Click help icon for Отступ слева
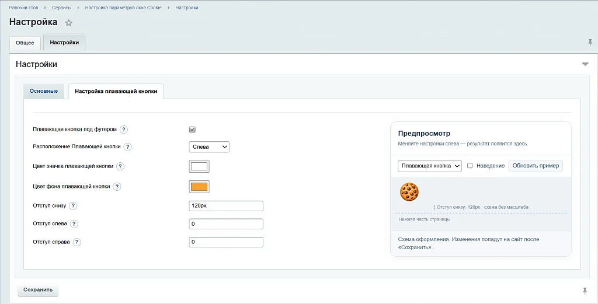 [x=74, y=223]
